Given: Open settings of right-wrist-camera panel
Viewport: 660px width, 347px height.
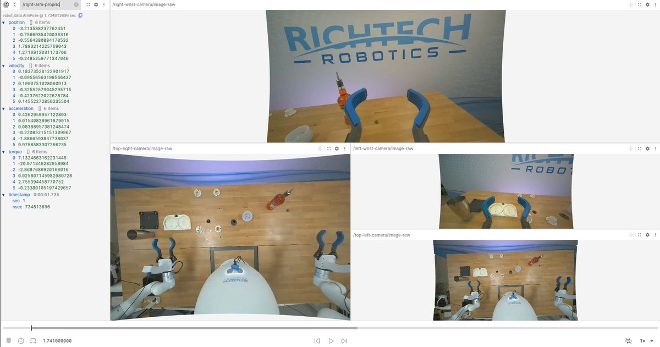Looking at the screenshot, I should 647,4.
